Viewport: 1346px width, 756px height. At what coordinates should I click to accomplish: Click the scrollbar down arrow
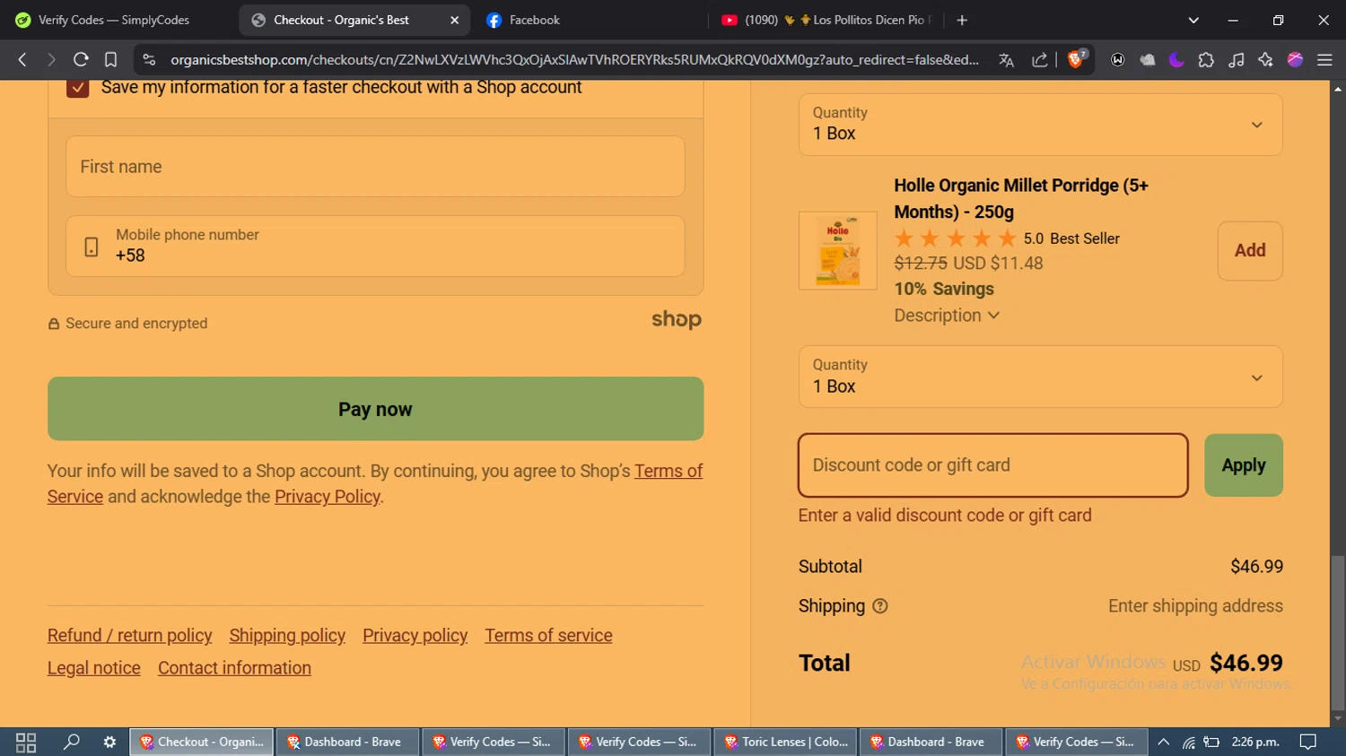[x=1338, y=718]
